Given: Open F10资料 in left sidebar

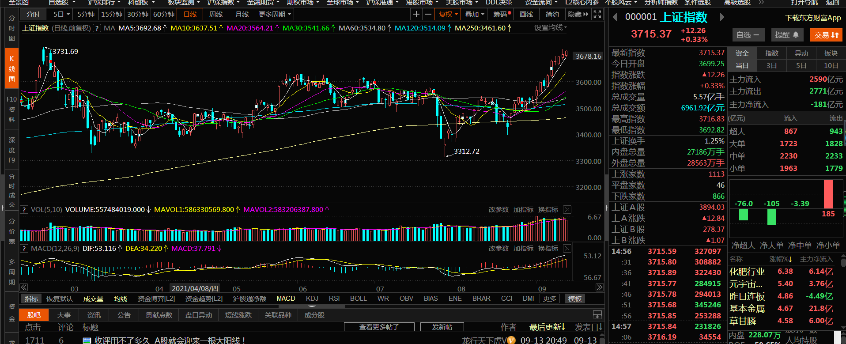Looking at the screenshot, I should click(x=12, y=109).
